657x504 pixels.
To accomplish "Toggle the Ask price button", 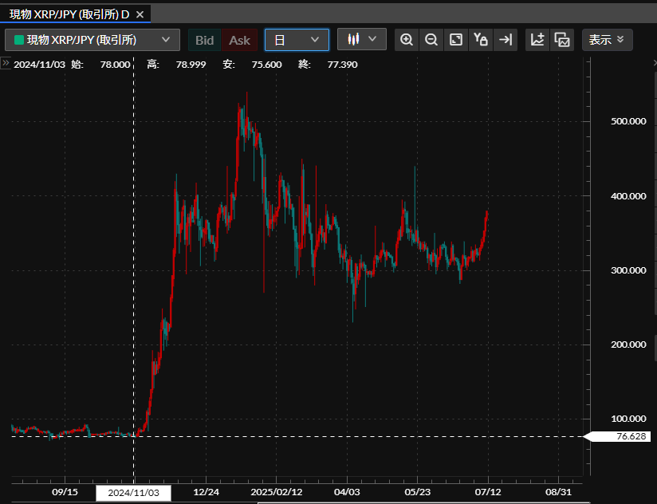I will point(239,40).
